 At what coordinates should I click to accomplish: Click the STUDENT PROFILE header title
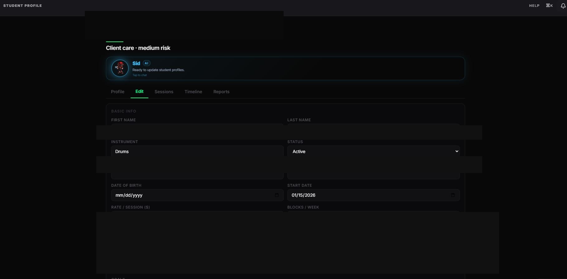(22, 6)
